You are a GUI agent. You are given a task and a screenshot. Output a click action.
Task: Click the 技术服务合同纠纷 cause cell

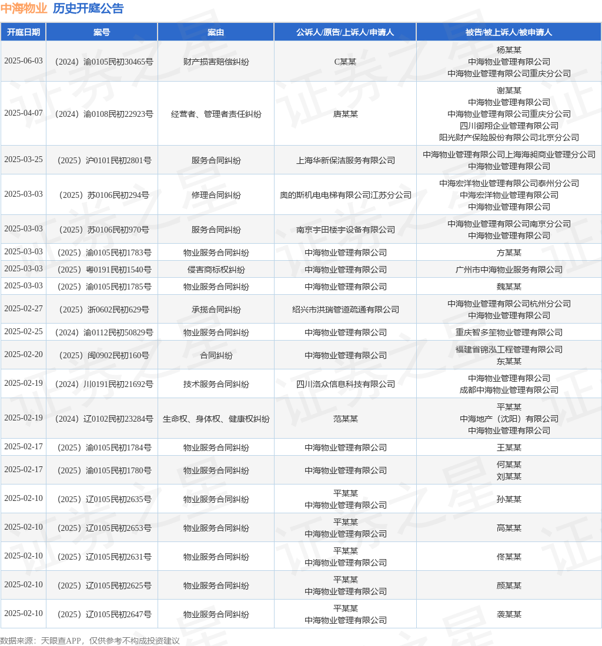216,384
